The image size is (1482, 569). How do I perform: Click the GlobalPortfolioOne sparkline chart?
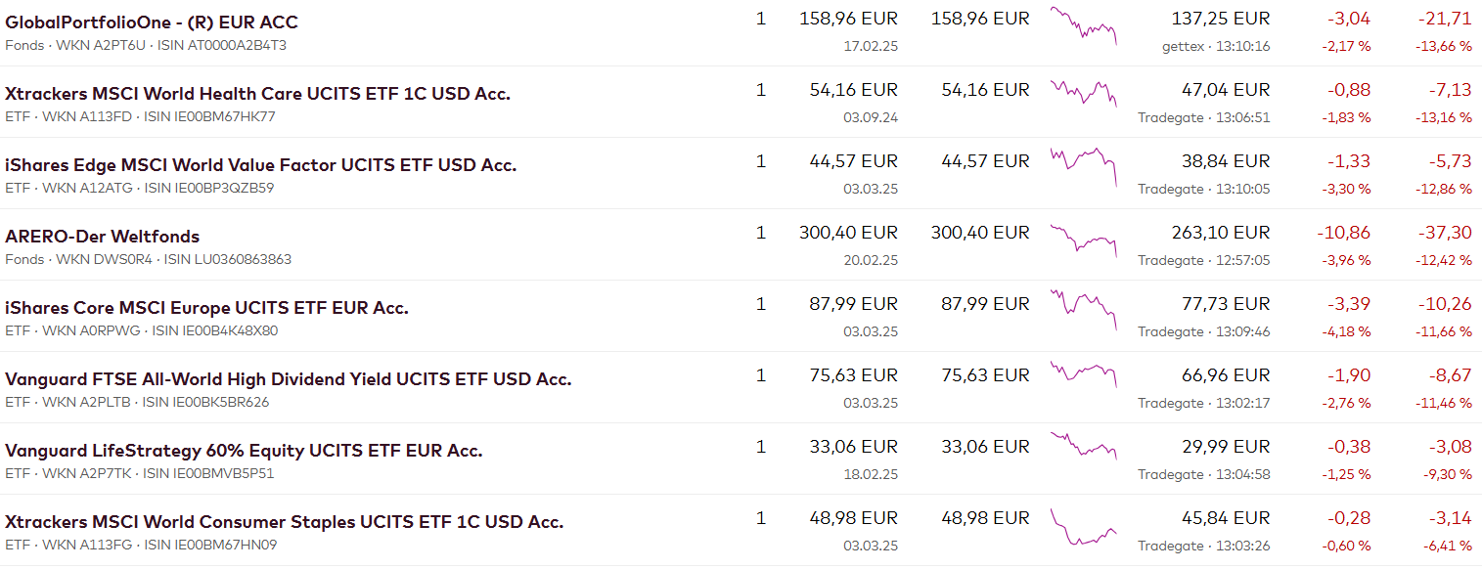tap(1083, 25)
